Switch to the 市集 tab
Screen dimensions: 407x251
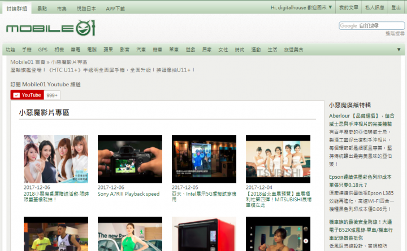click(x=62, y=8)
